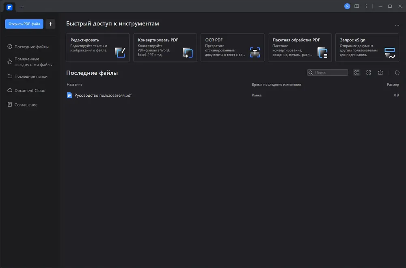Click the convert arrow icon in Конвертировать PDF card

point(188,53)
